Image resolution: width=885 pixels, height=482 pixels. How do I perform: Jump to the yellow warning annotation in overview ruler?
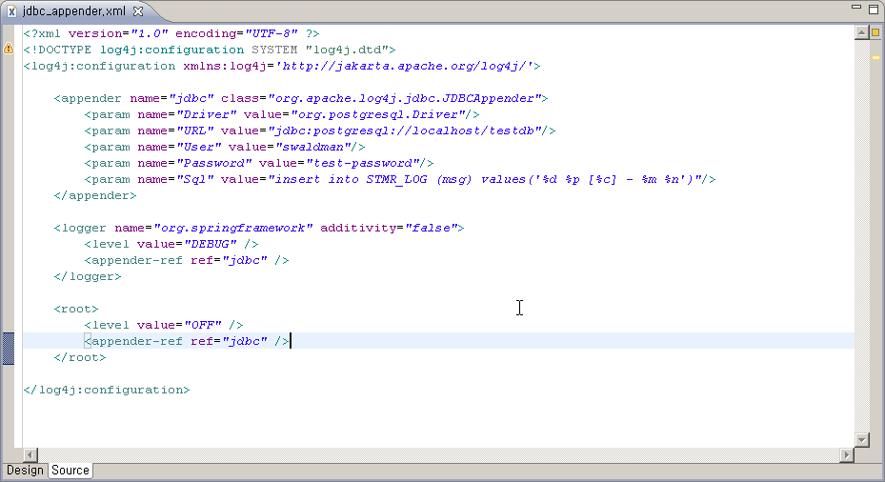click(875, 57)
